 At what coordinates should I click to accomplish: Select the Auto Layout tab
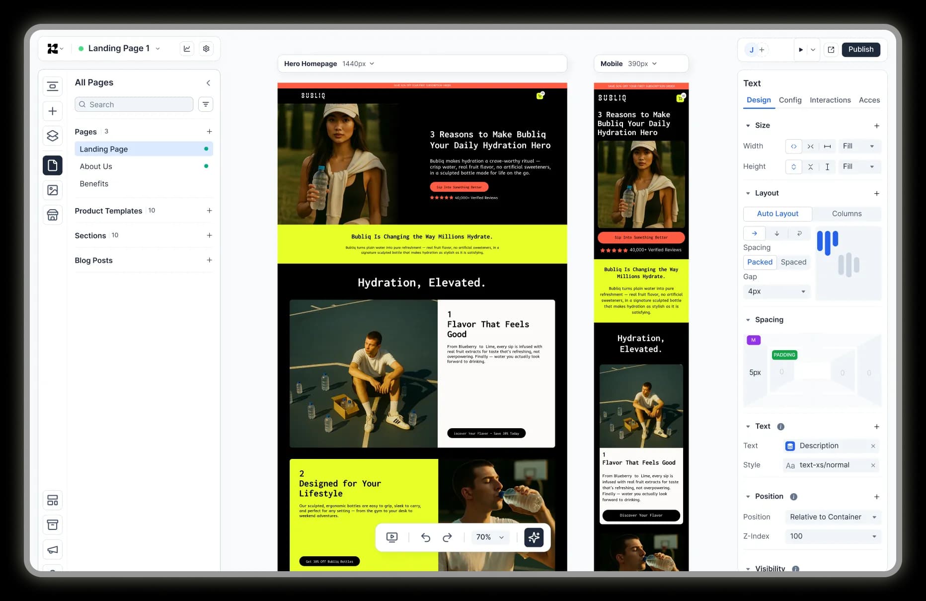point(777,214)
